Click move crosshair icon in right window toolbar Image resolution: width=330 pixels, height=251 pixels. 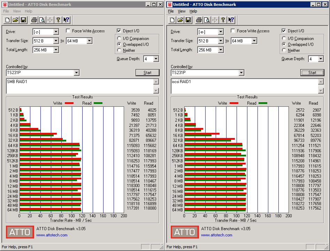pyautogui.click(x=215, y=20)
